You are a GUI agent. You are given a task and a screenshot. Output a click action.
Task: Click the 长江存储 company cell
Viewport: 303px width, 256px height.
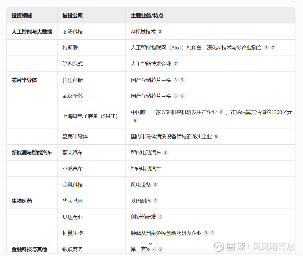91,80
